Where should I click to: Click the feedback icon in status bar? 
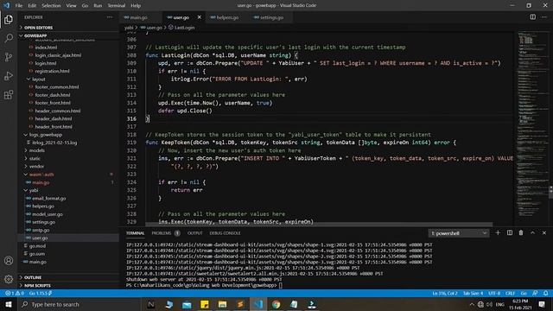535,293
